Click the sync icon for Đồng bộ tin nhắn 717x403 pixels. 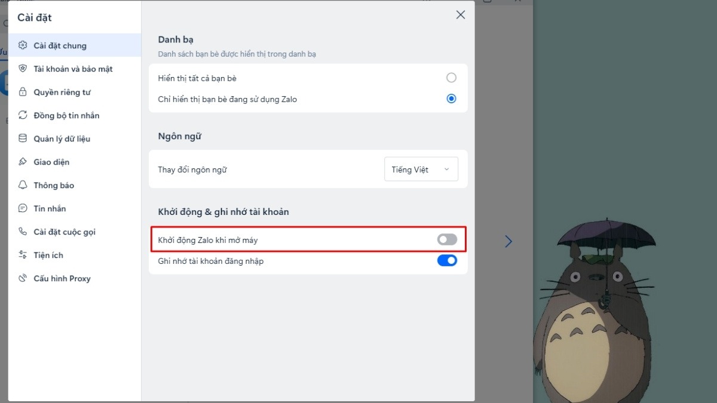[23, 115]
